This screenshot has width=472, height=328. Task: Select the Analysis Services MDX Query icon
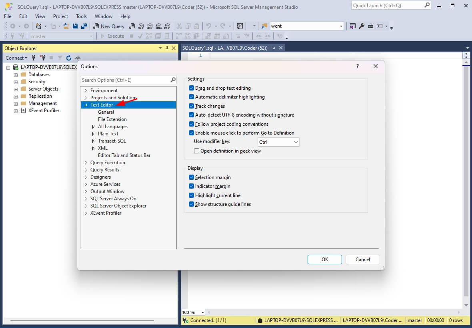point(142,26)
